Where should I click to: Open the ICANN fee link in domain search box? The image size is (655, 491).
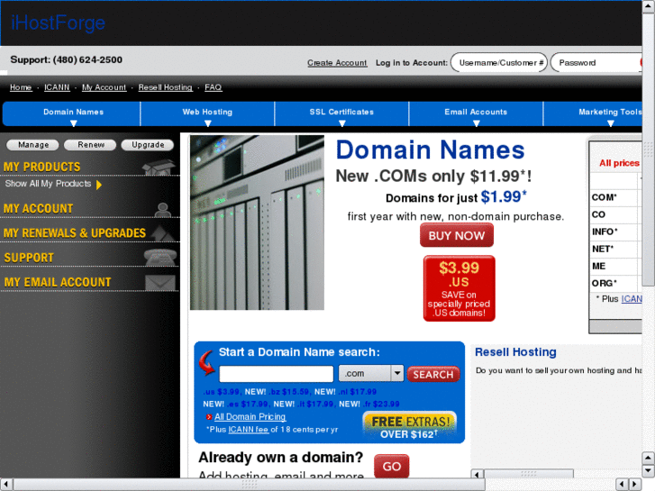pyautogui.click(x=248, y=430)
